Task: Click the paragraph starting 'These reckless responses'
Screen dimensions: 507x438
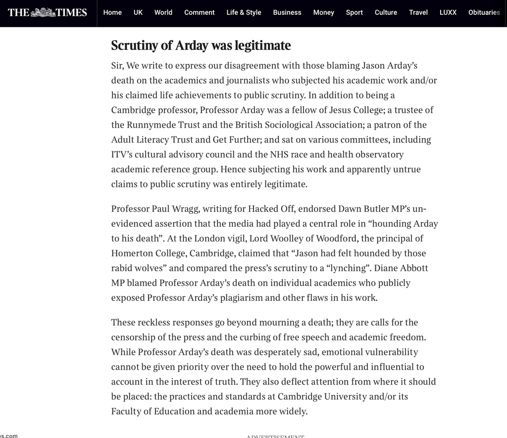Action: (x=273, y=367)
